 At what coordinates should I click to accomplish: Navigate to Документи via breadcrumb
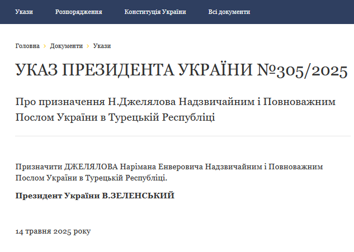(x=66, y=46)
